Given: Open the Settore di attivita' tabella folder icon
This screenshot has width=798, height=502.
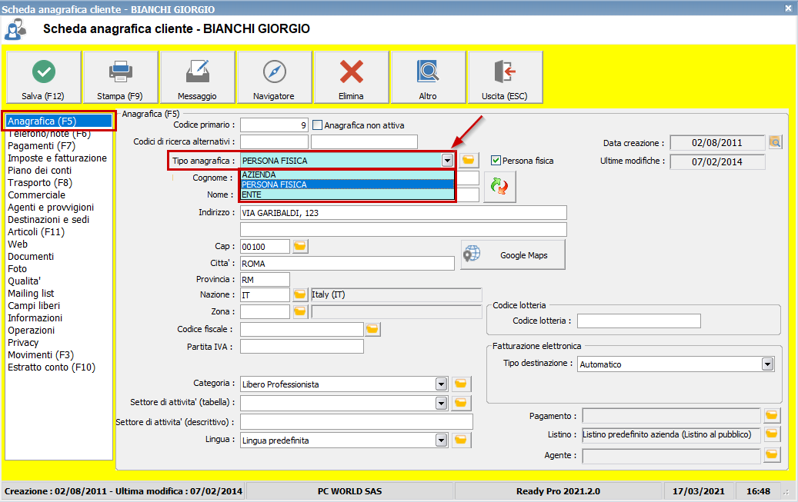Looking at the screenshot, I should (461, 403).
